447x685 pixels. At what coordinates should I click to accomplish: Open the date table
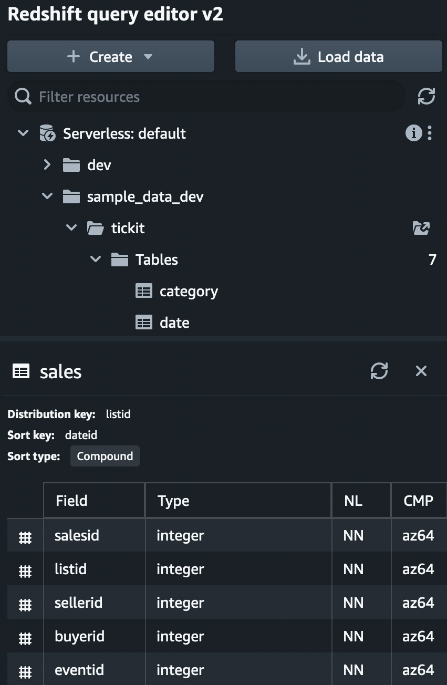tap(174, 323)
